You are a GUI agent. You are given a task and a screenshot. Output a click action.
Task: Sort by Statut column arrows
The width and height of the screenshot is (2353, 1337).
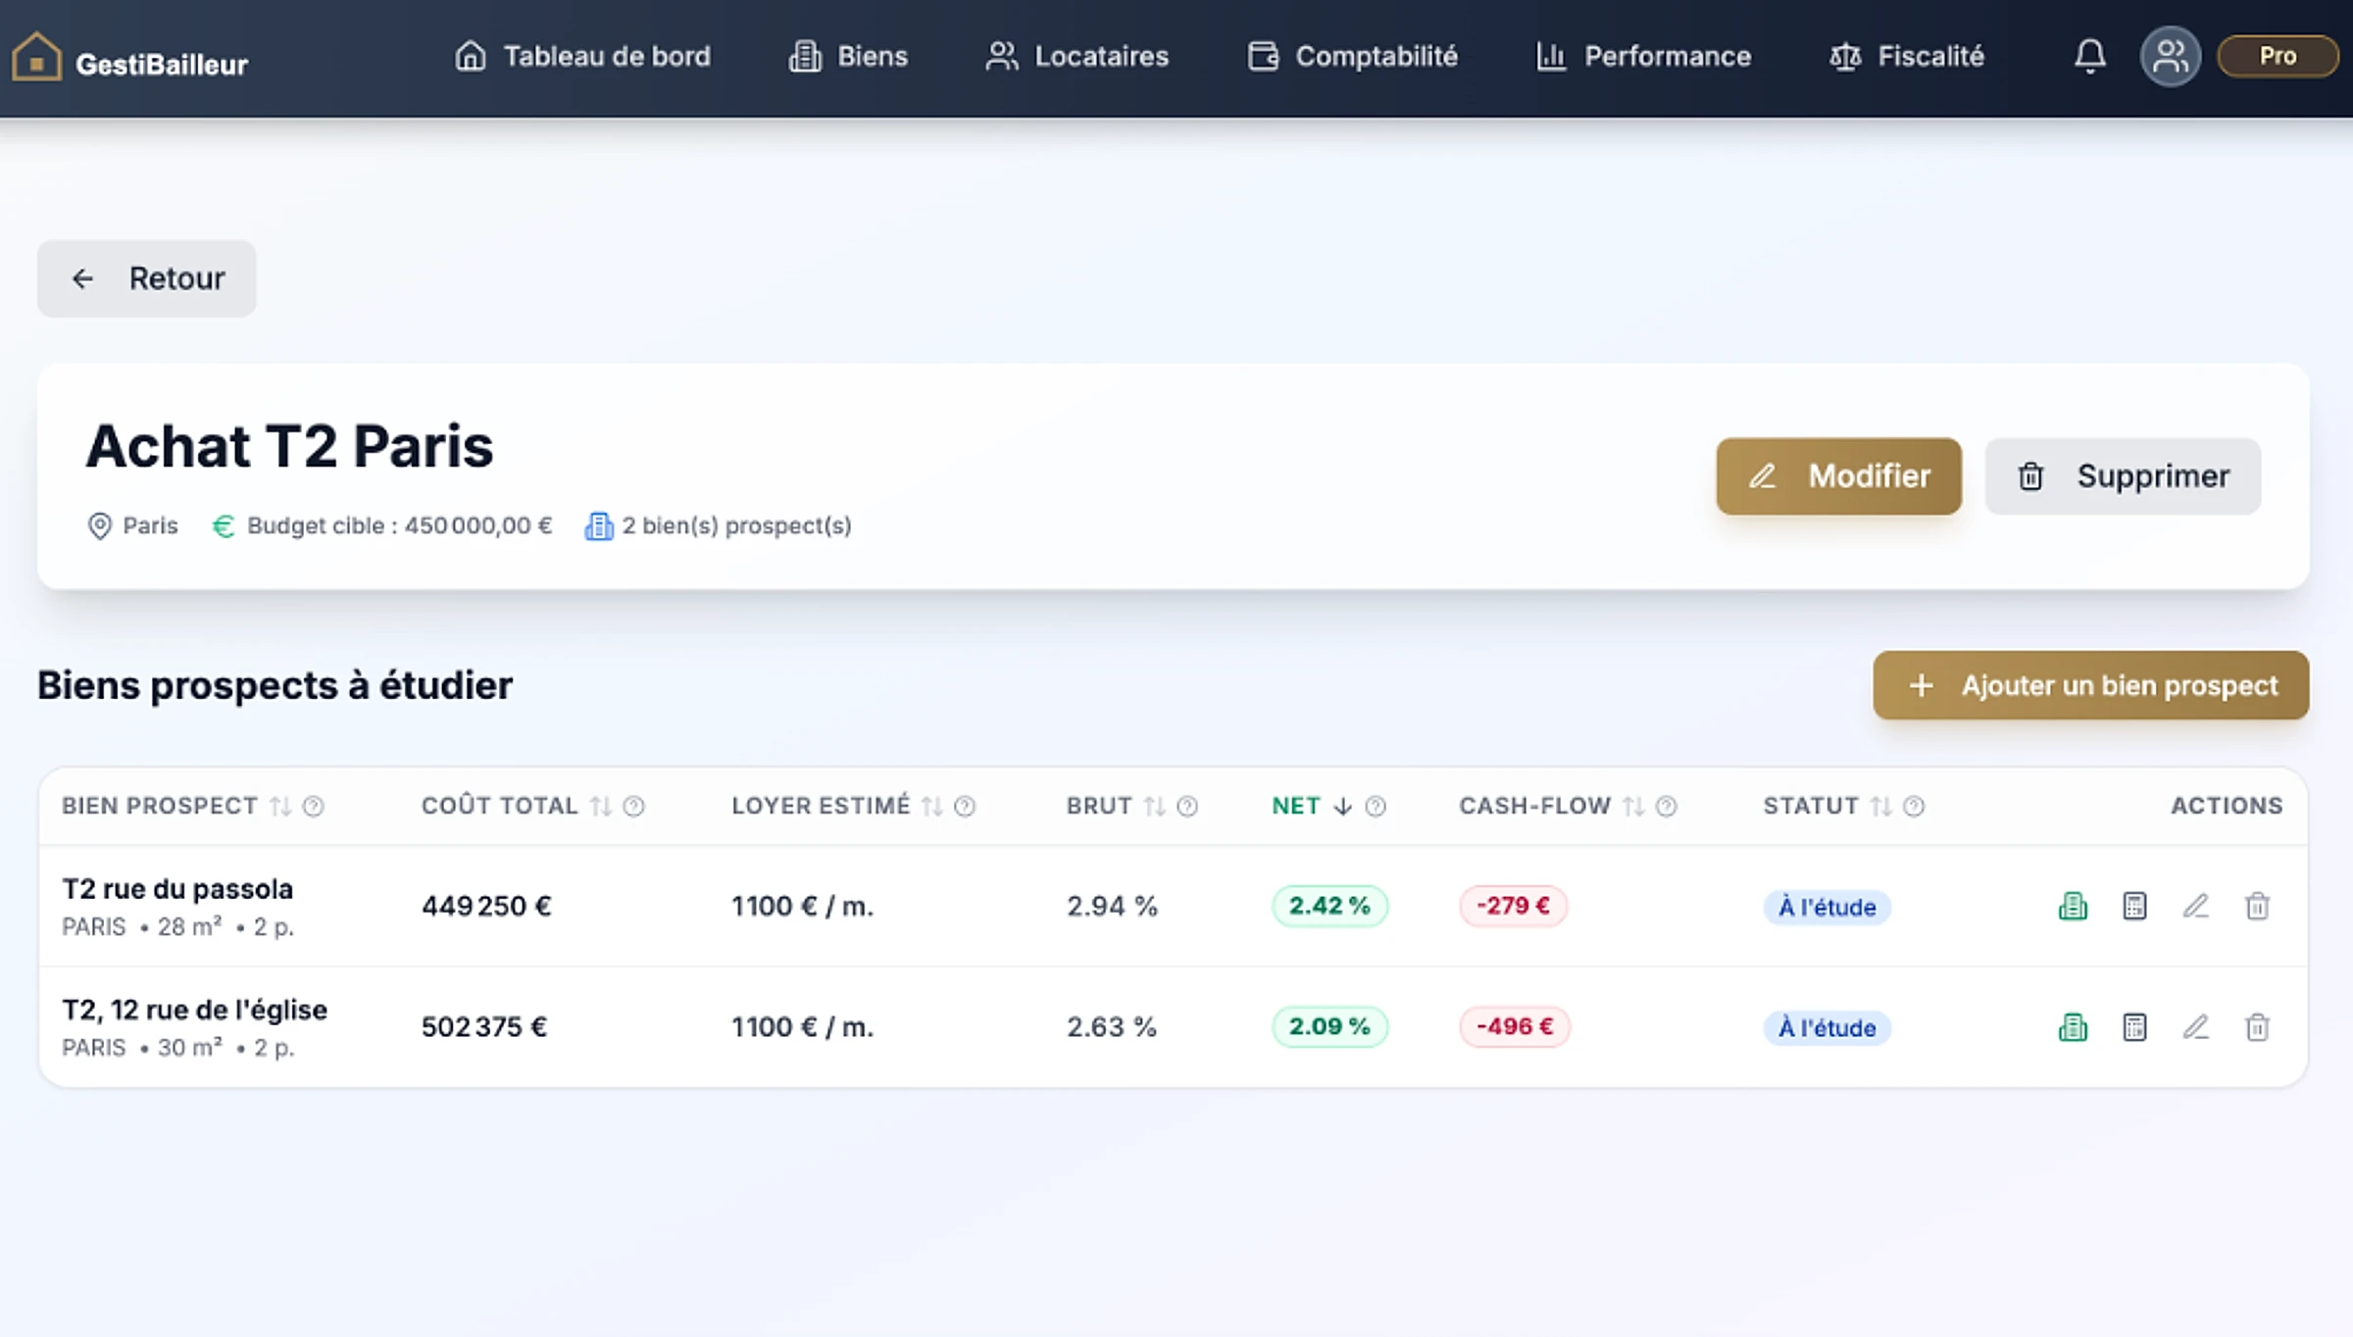click(x=1880, y=806)
